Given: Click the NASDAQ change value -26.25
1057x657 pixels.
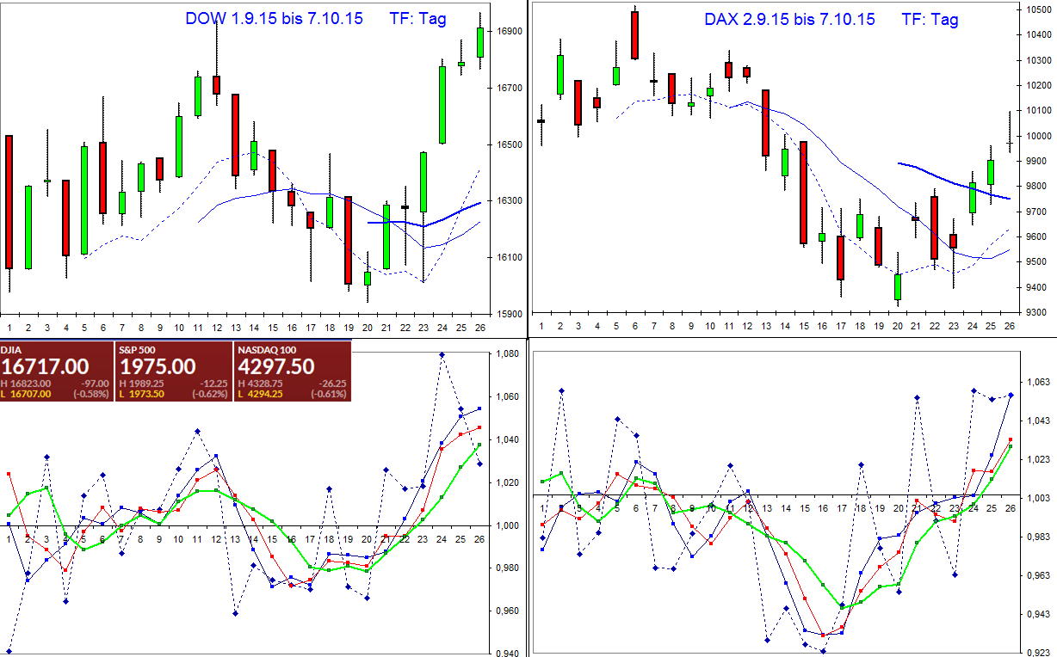Looking at the screenshot, I should 332,384.
